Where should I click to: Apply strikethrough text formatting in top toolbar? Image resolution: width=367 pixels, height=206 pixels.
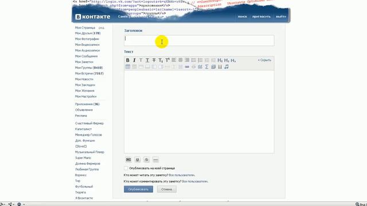[154, 60]
